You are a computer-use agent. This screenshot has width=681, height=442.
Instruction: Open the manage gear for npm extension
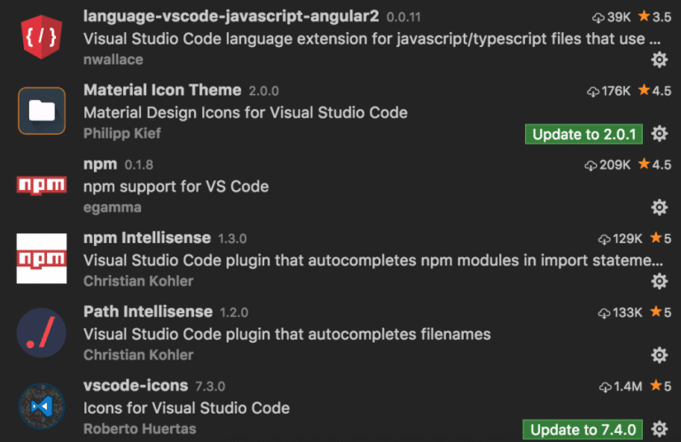660,208
